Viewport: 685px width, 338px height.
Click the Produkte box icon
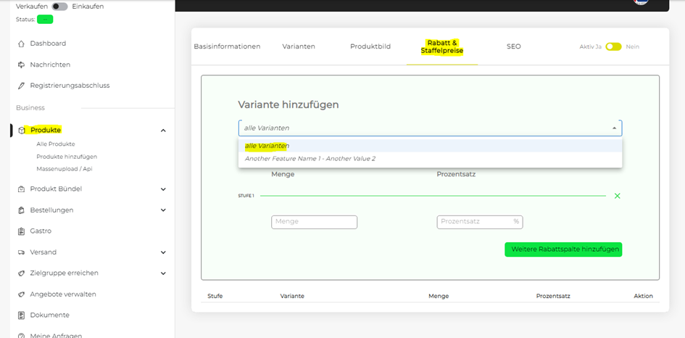click(22, 131)
